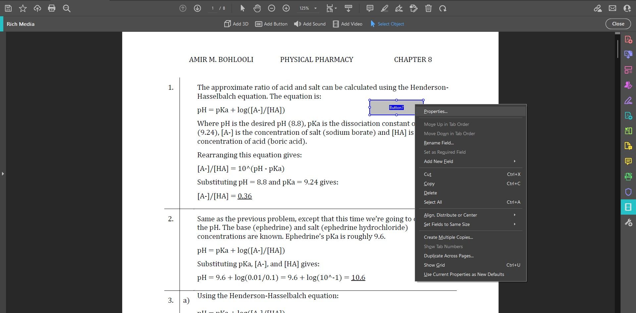Screen dimensions: 636x313
Task: Choose Properties... from the context menu
Action: tap(436, 112)
